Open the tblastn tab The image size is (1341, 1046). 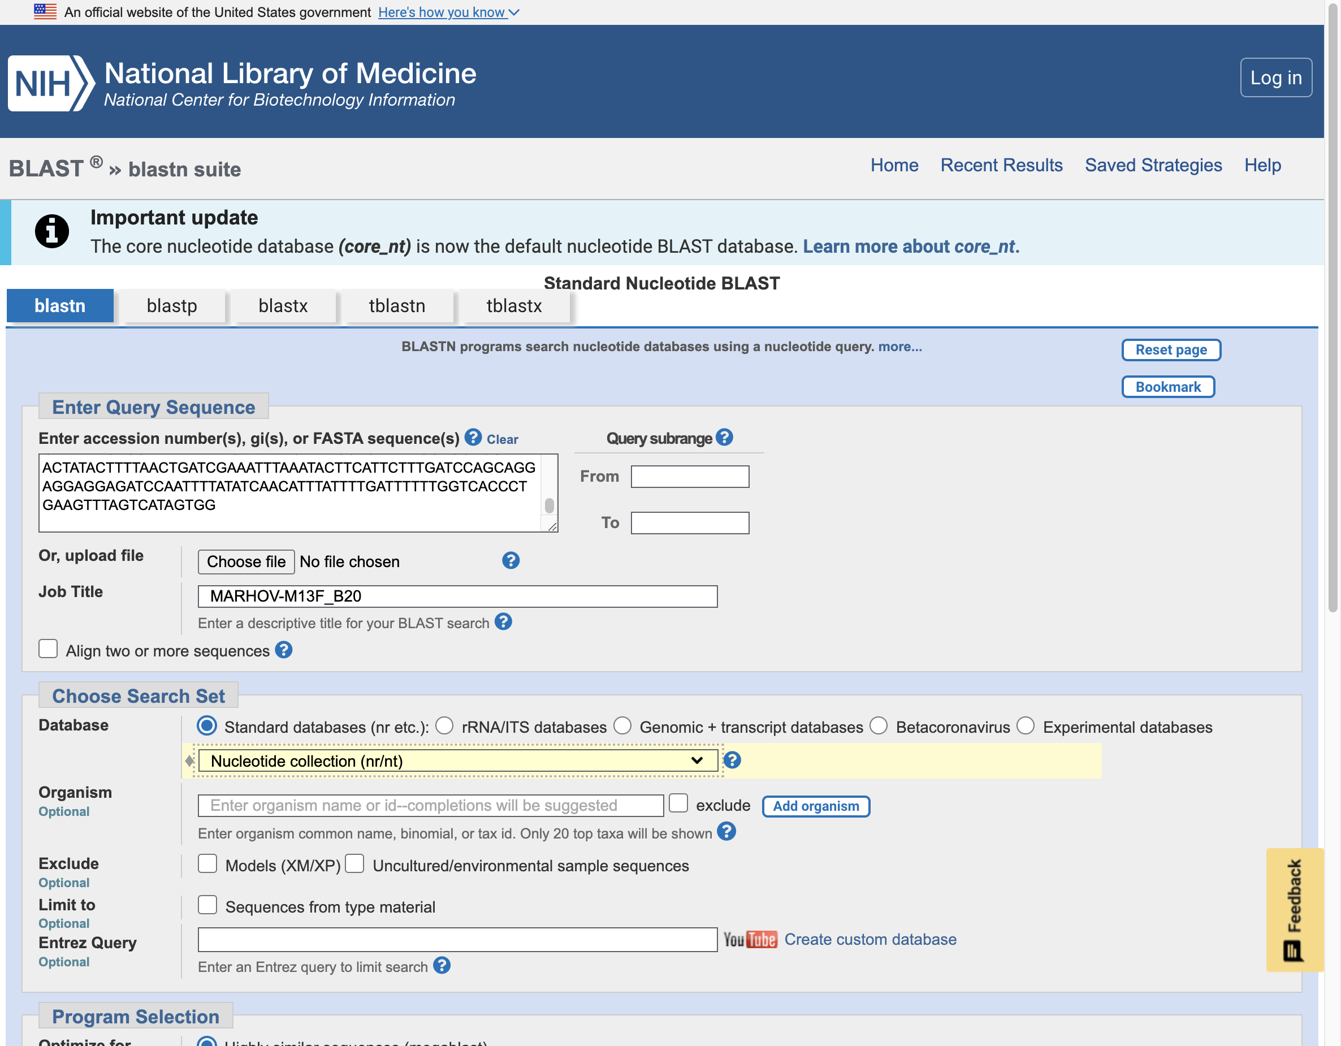397,306
